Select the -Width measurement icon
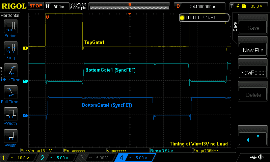270x162 pixels. pos(10,136)
